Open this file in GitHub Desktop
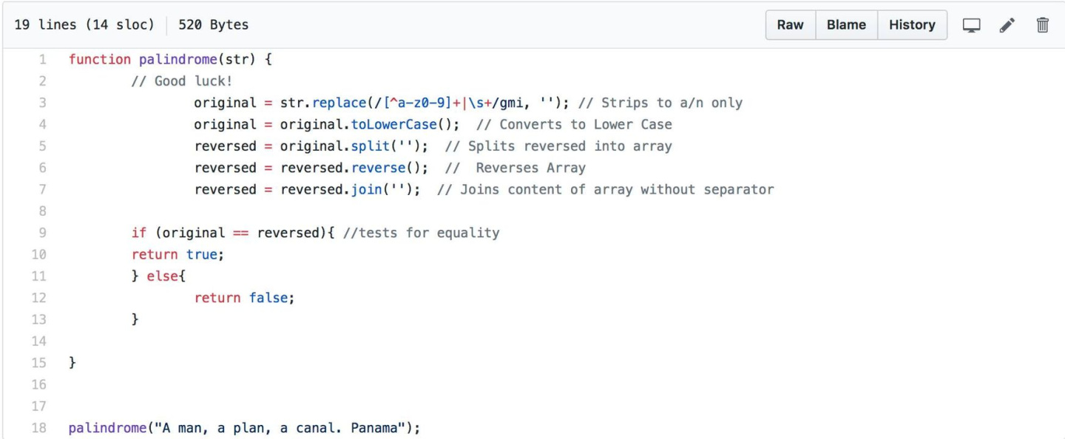The image size is (1065, 439). [x=971, y=25]
